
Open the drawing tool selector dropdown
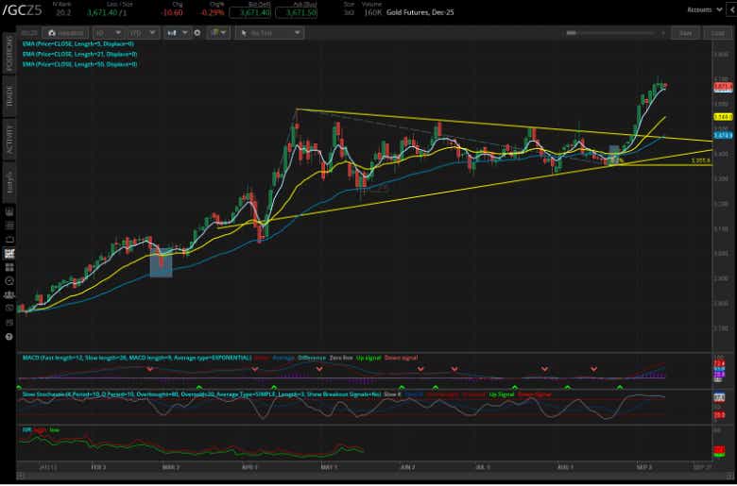[270, 33]
